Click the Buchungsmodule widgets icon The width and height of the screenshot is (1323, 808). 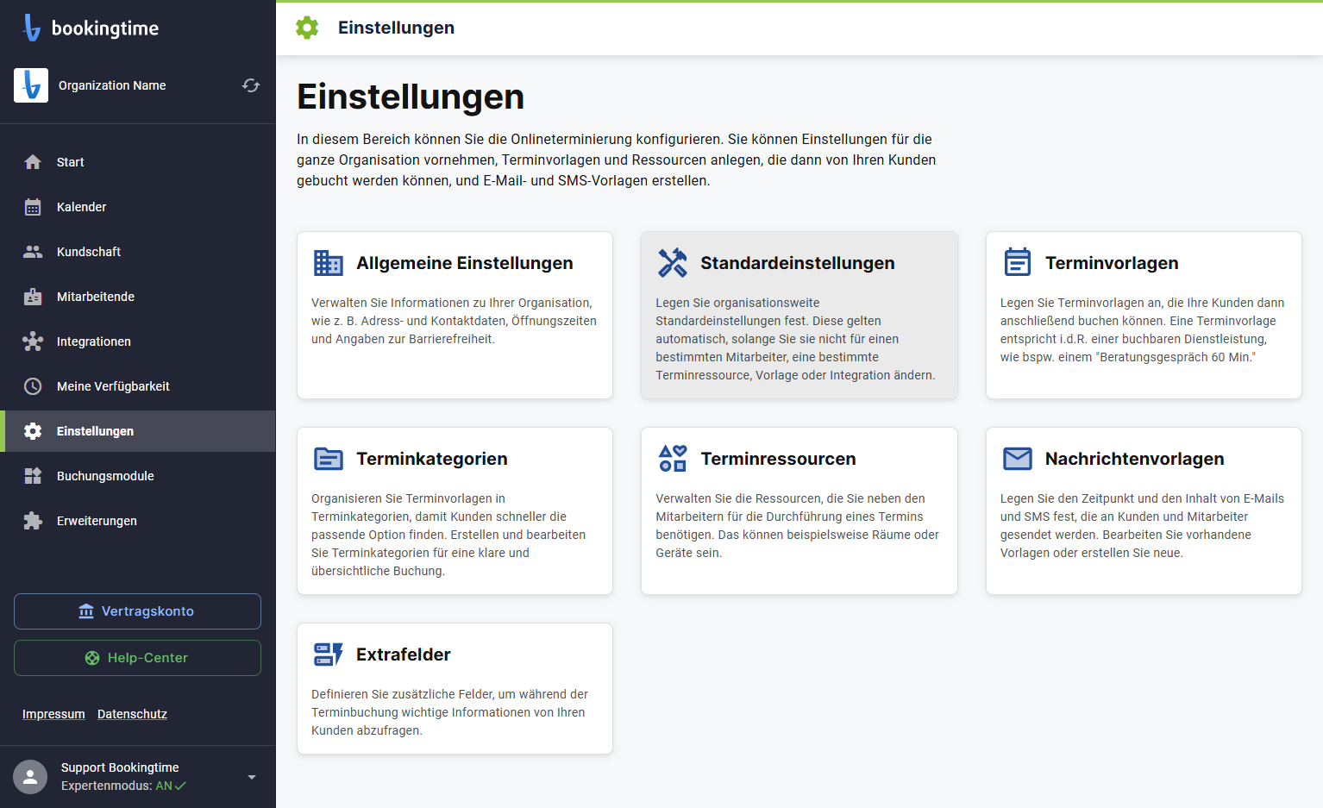point(33,476)
